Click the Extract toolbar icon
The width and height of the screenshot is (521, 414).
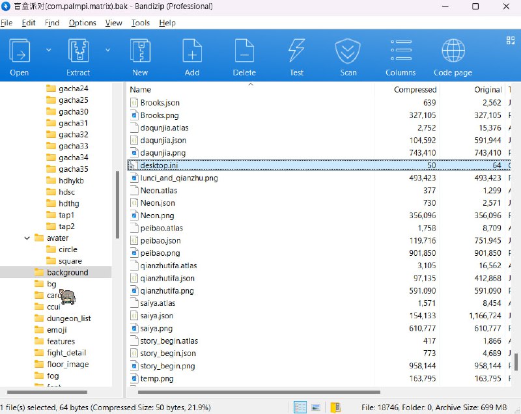[78, 51]
